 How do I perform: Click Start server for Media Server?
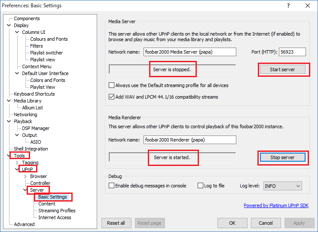click(282, 69)
